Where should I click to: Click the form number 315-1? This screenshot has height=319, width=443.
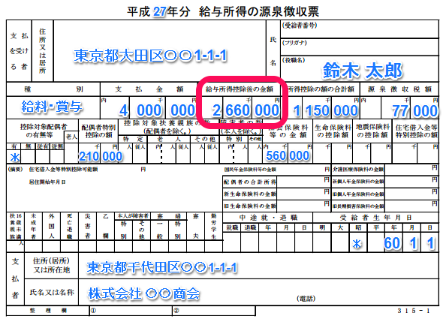click(414, 311)
